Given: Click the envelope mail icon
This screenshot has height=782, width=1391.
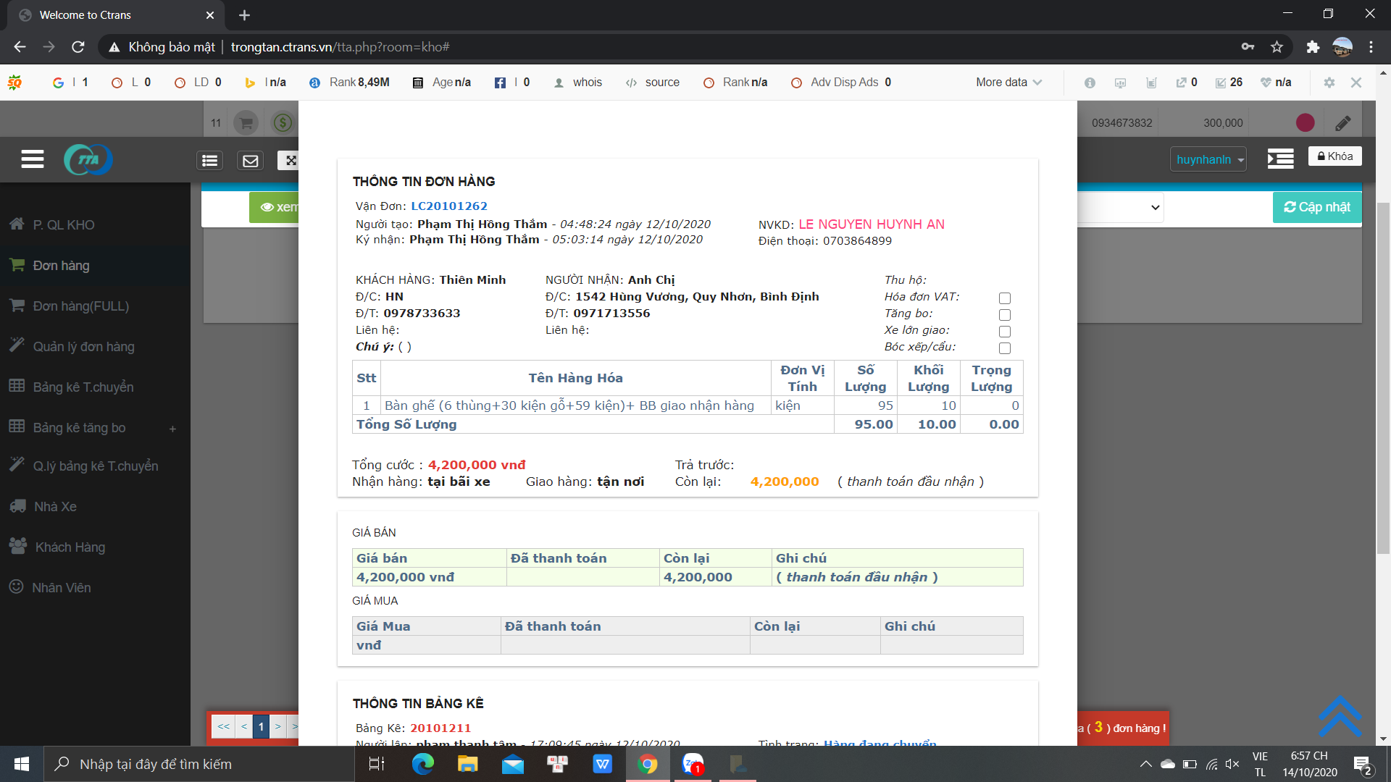Looking at the screenshot, I should (251, 161).
